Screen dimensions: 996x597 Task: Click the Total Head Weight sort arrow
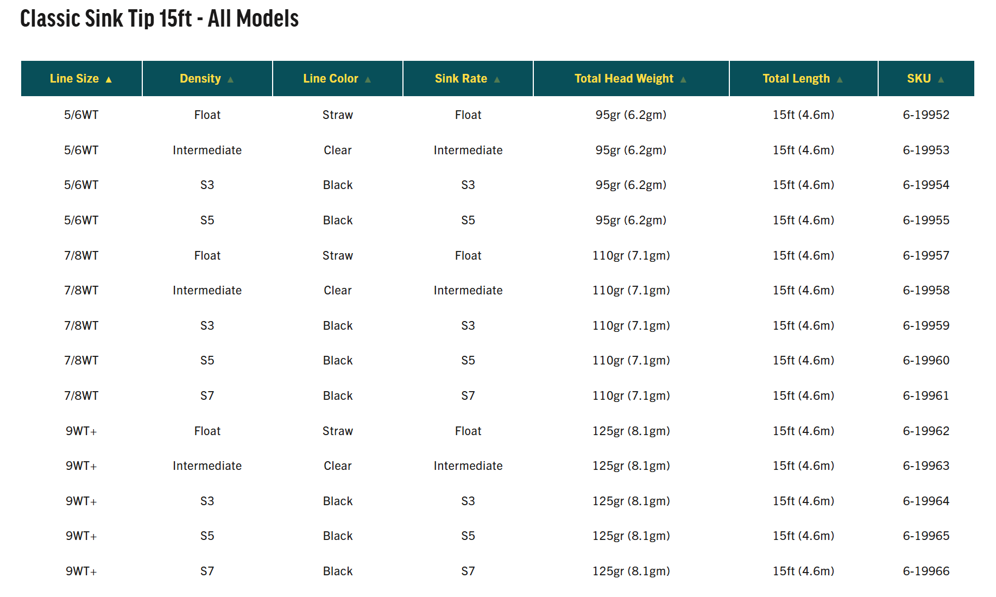(683, 79)
